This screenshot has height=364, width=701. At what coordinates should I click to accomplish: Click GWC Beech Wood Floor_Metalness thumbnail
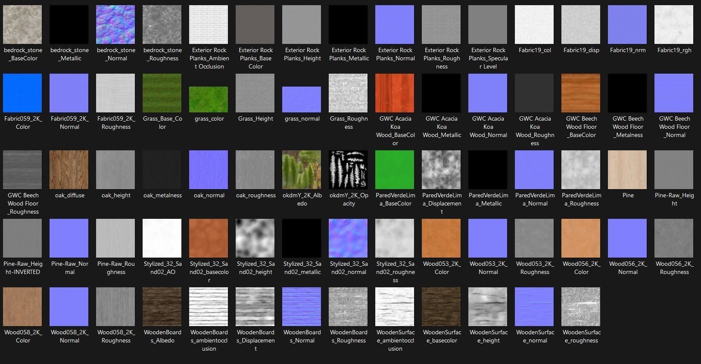(x=627, y=93)
